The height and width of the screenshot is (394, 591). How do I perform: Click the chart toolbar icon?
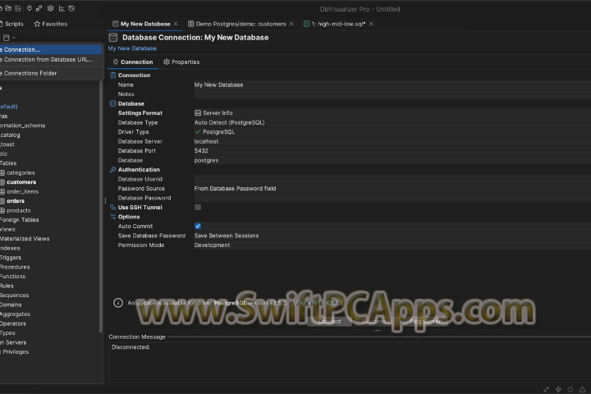coord(62,8)
